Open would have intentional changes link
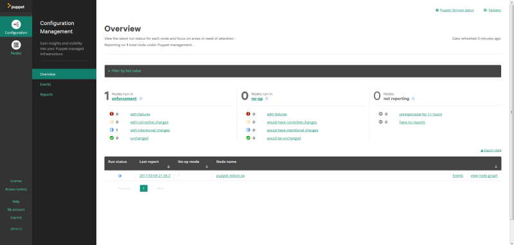 point(292,130)
